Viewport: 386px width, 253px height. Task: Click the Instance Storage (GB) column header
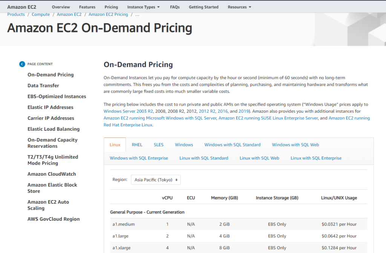click(277, 198)
